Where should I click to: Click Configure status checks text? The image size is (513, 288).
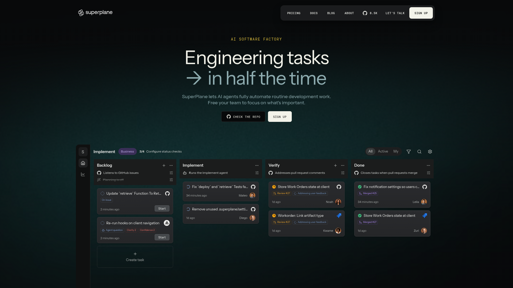click(x=164, y=151)
